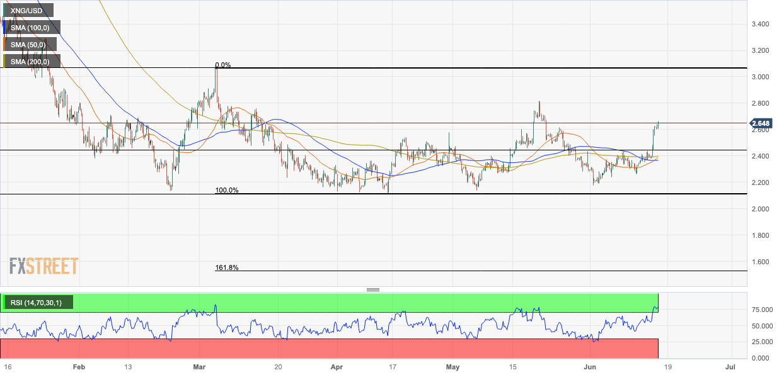The width and height of the screenshot is (784, 375).
Task: Click the blue SMA 100 color marker
Action: [4, 28]
